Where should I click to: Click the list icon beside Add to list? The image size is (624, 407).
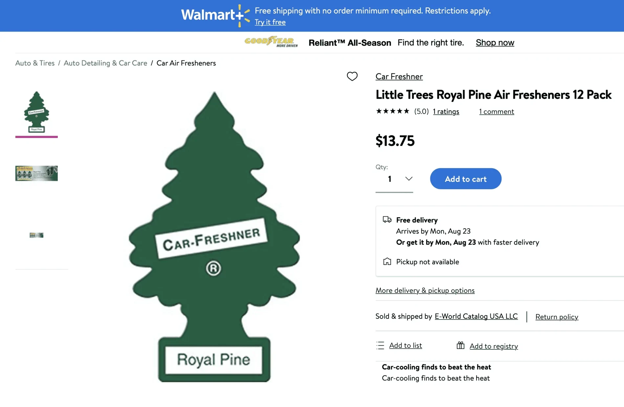pos(380,345)
